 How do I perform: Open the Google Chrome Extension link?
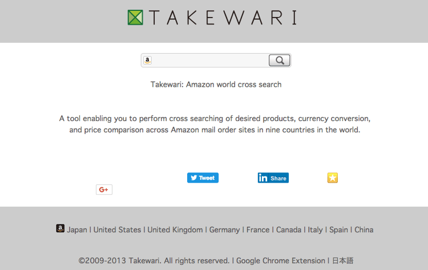tap(281, 261)
